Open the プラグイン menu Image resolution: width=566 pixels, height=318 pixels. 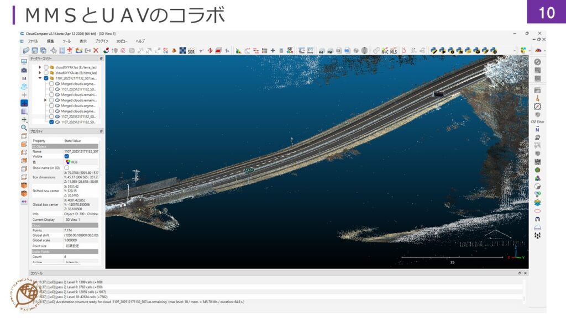(x=102, y=41)
